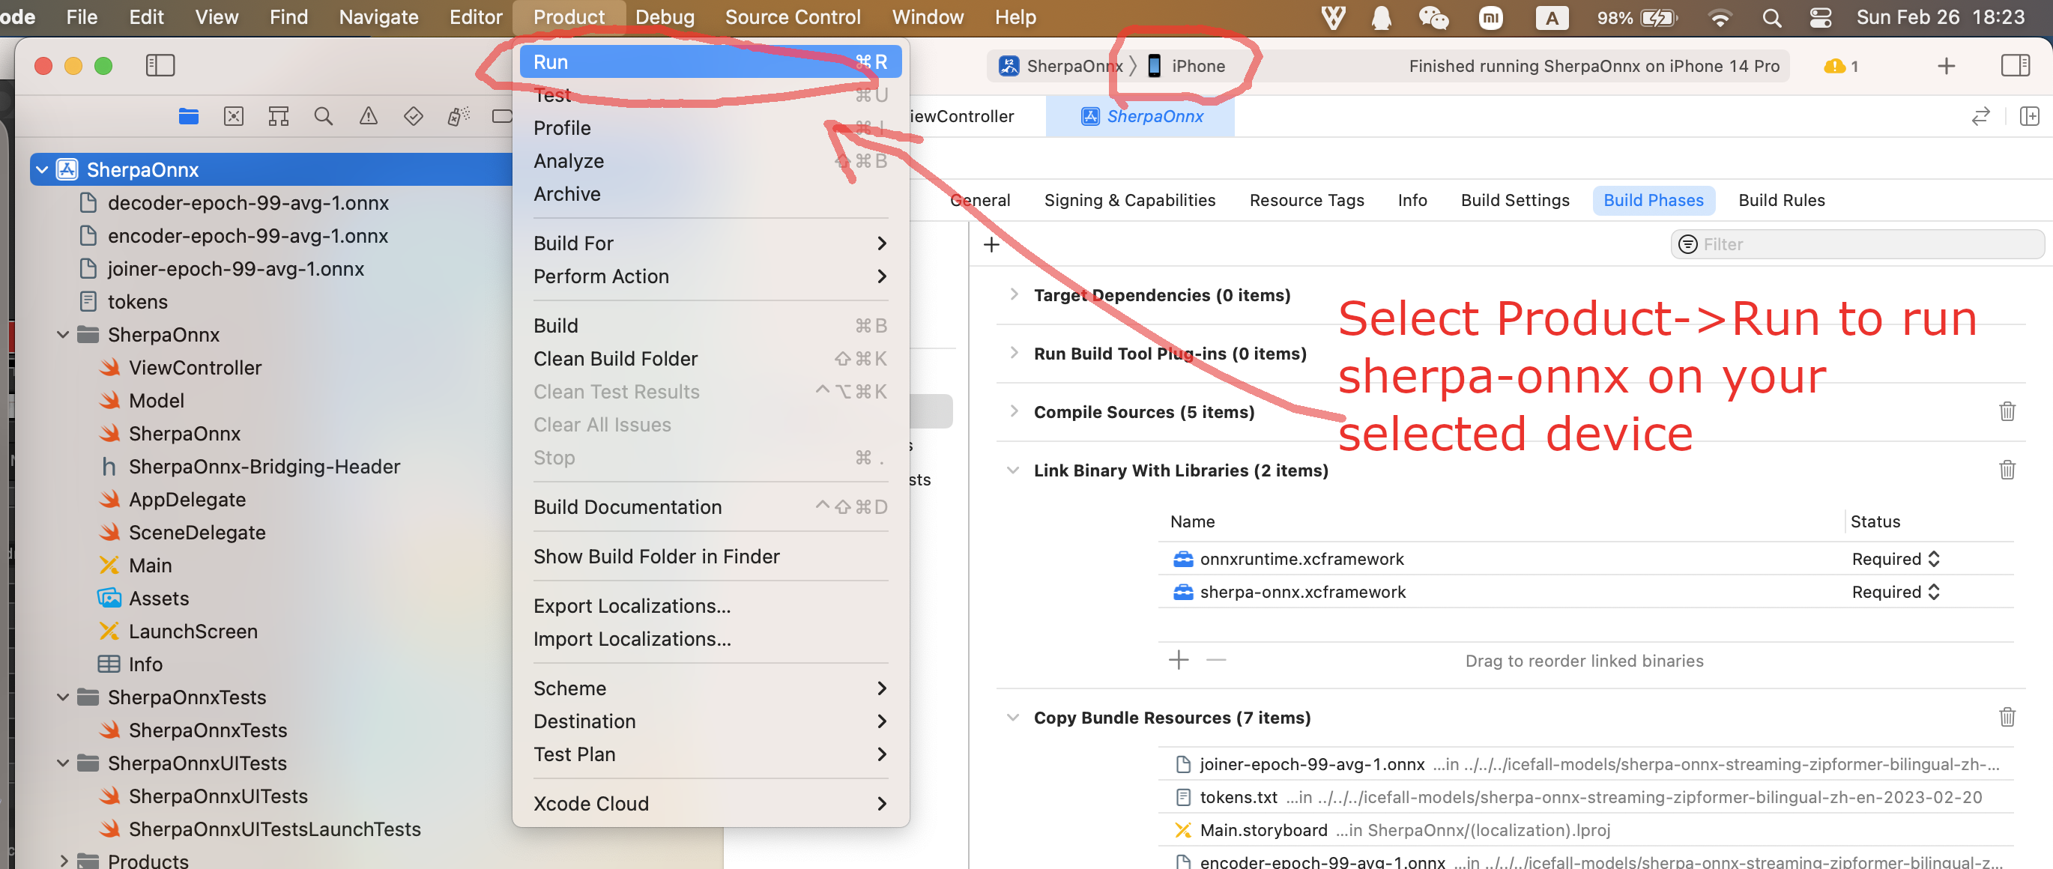Click the build phases Filter field

point(1857,244)
